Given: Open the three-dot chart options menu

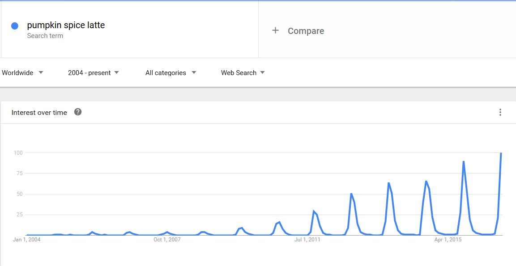Looking at the screenshot, I should pos(500,113).
